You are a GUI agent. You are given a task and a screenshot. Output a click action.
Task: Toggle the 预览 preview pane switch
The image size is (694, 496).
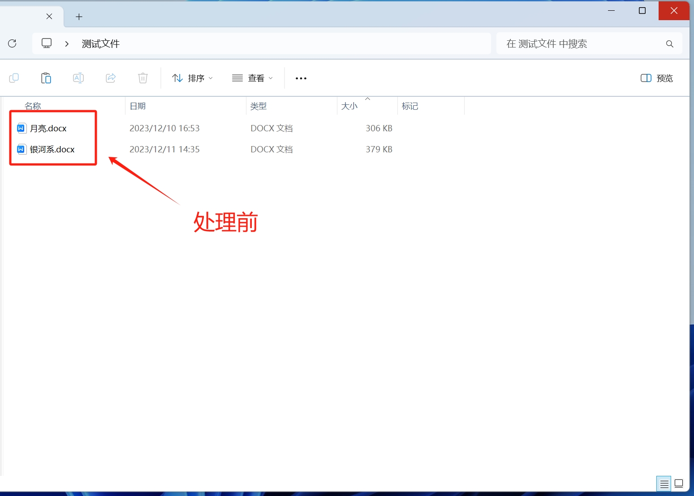656,78
